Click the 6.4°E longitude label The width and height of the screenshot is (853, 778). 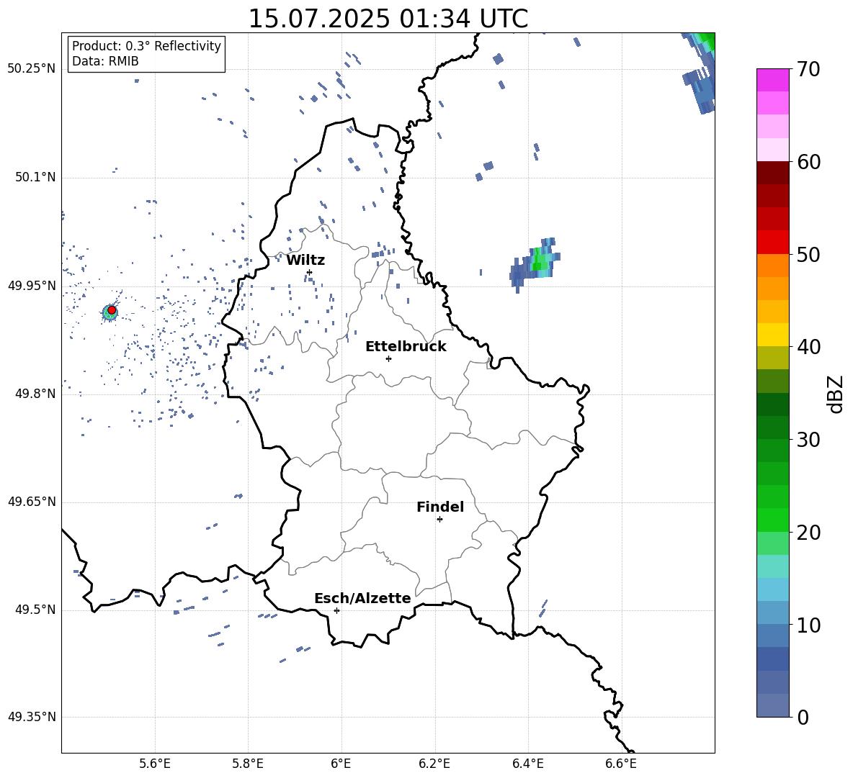point(527,764)
